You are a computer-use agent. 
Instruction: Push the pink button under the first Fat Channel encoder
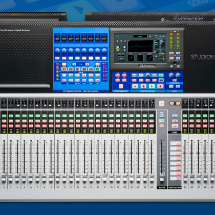click(57, 58)
